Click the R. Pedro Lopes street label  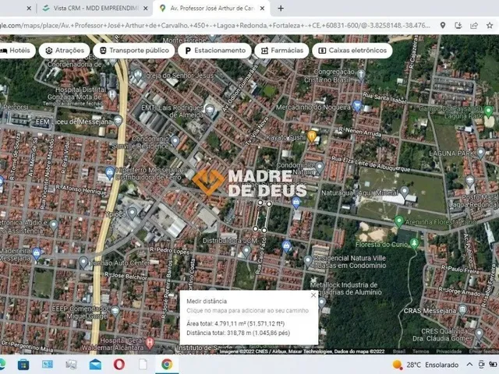pos(169,251)
